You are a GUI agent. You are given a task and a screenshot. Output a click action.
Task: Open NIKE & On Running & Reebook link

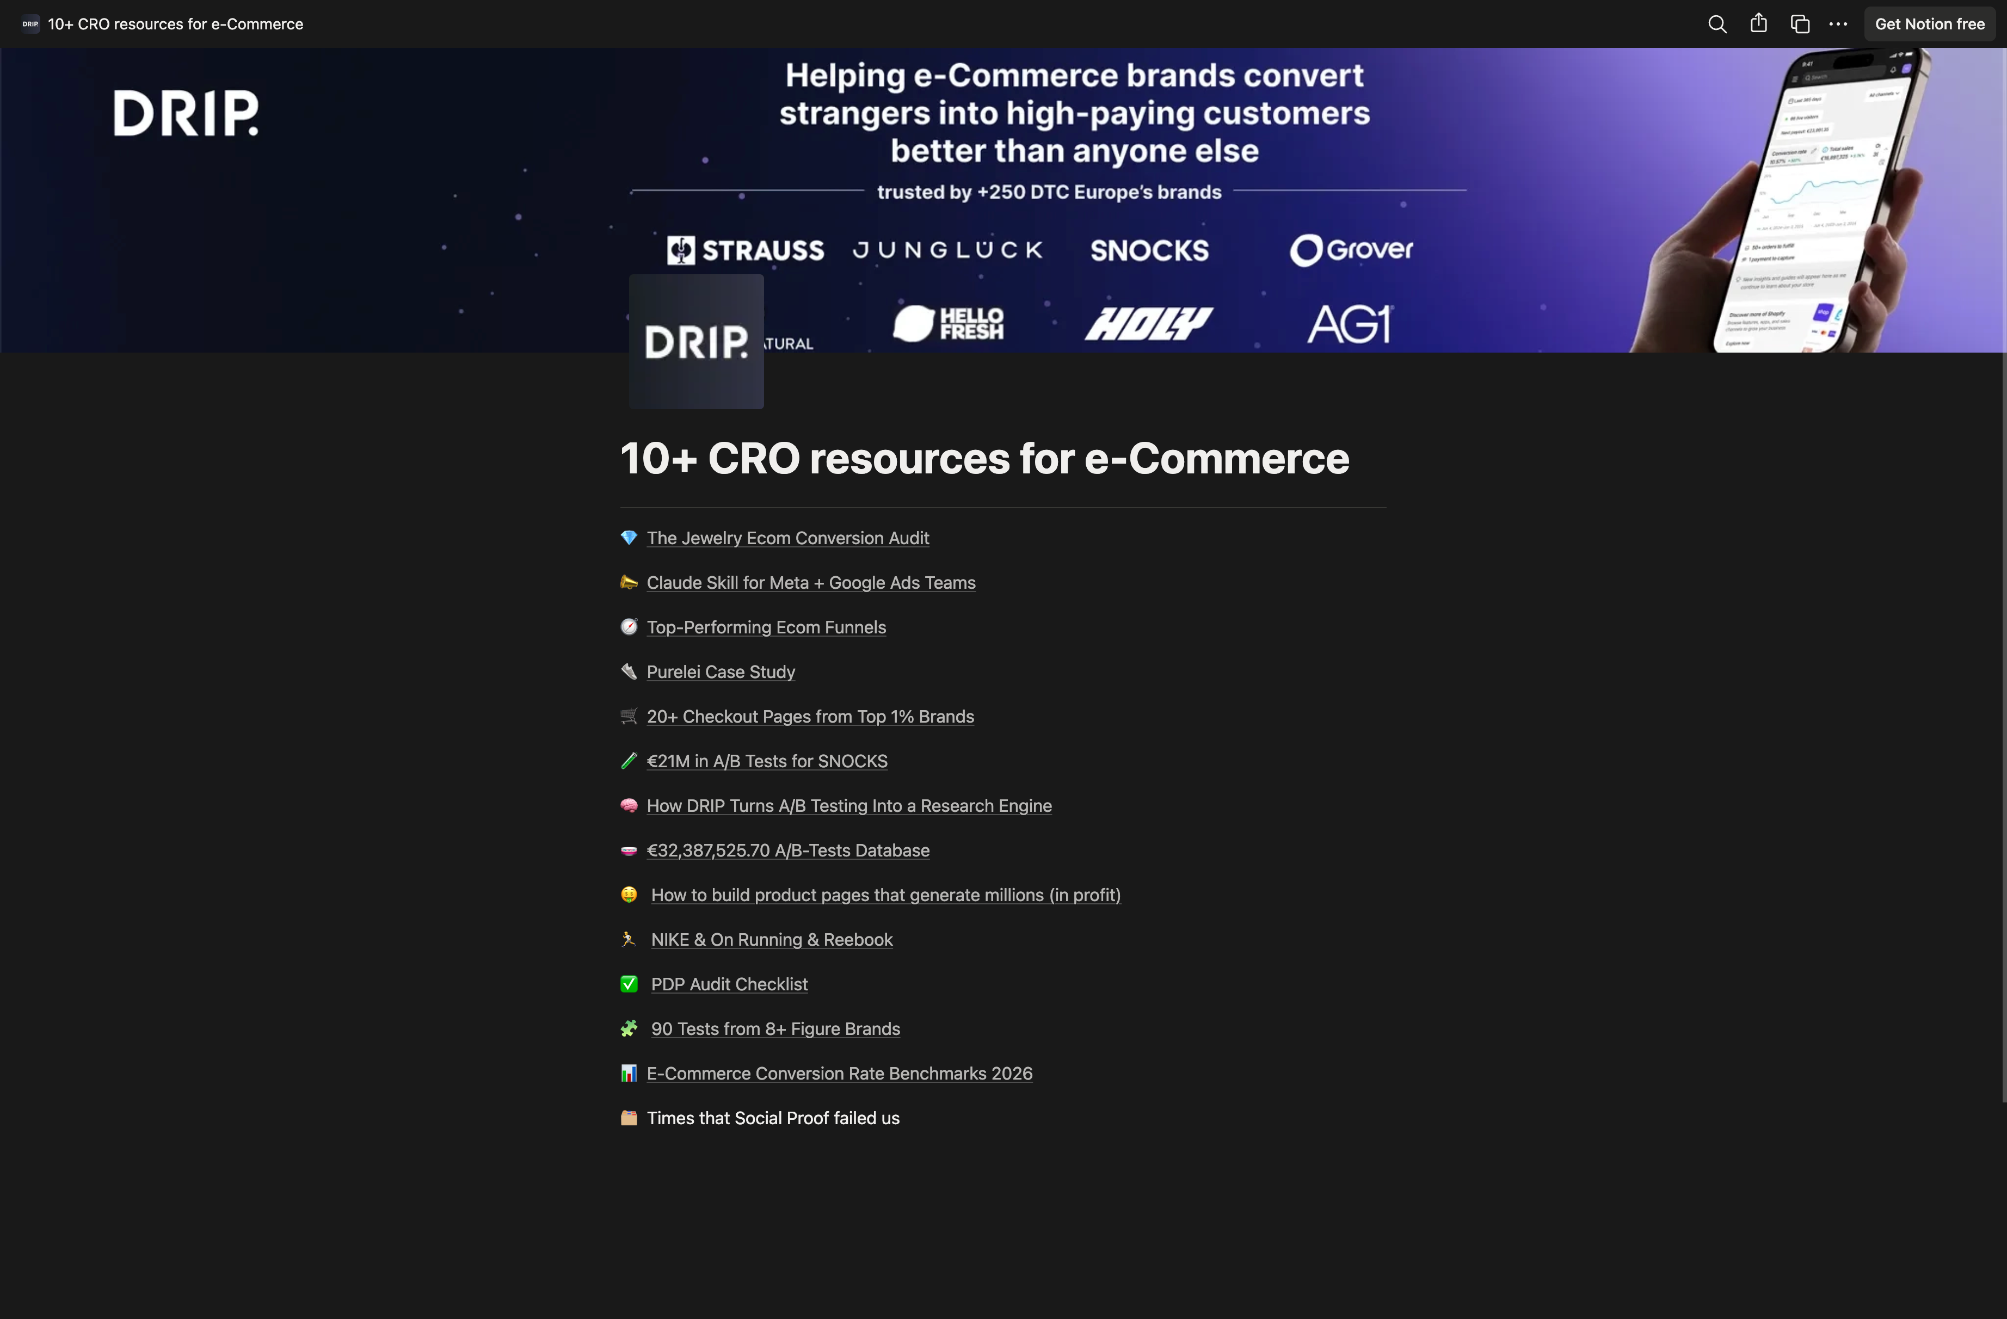(772, 940)
